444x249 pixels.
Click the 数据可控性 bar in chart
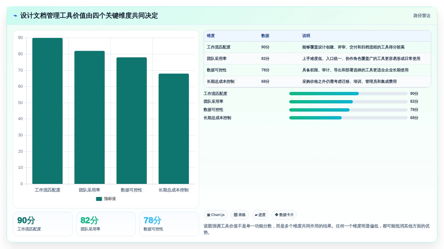pyautogui.click(x=131, y=121)
